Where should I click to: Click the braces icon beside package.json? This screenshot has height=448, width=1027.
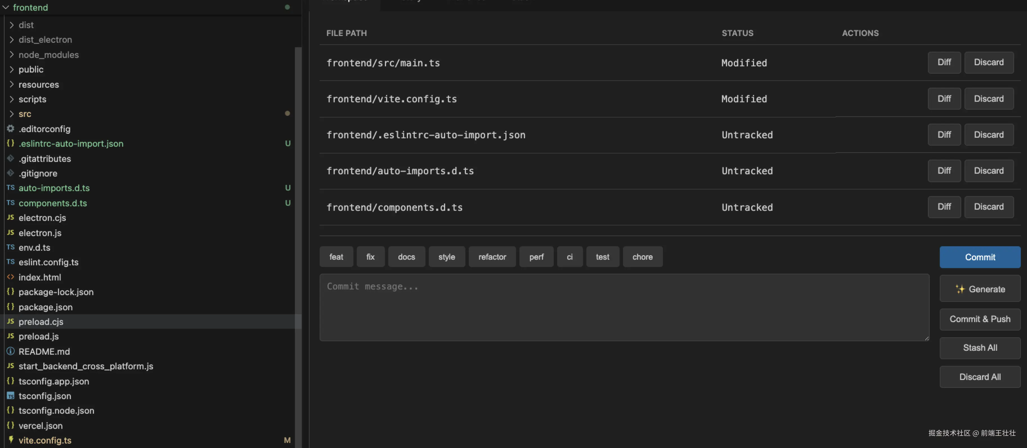[11, 307]
